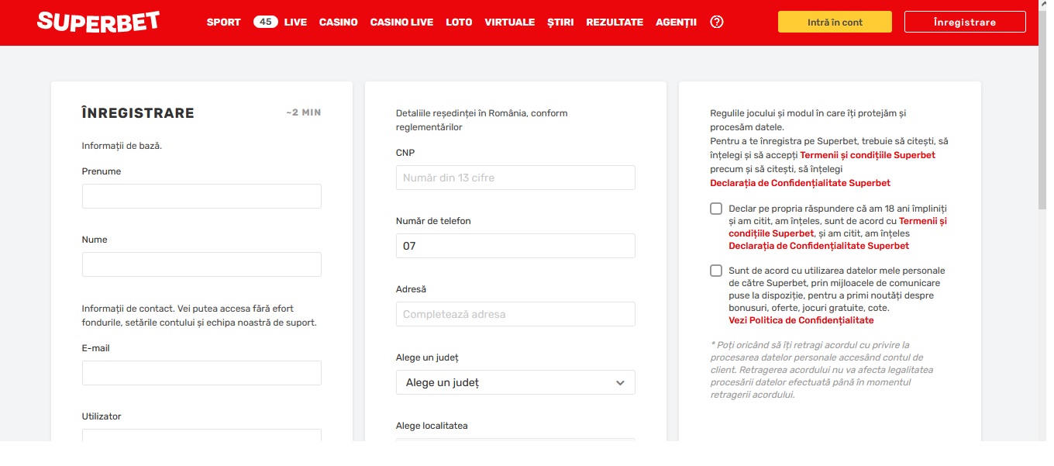Open the ȘTIRI news page
The width and height of the screenshot is (1054, 466).
pos(560,22)
